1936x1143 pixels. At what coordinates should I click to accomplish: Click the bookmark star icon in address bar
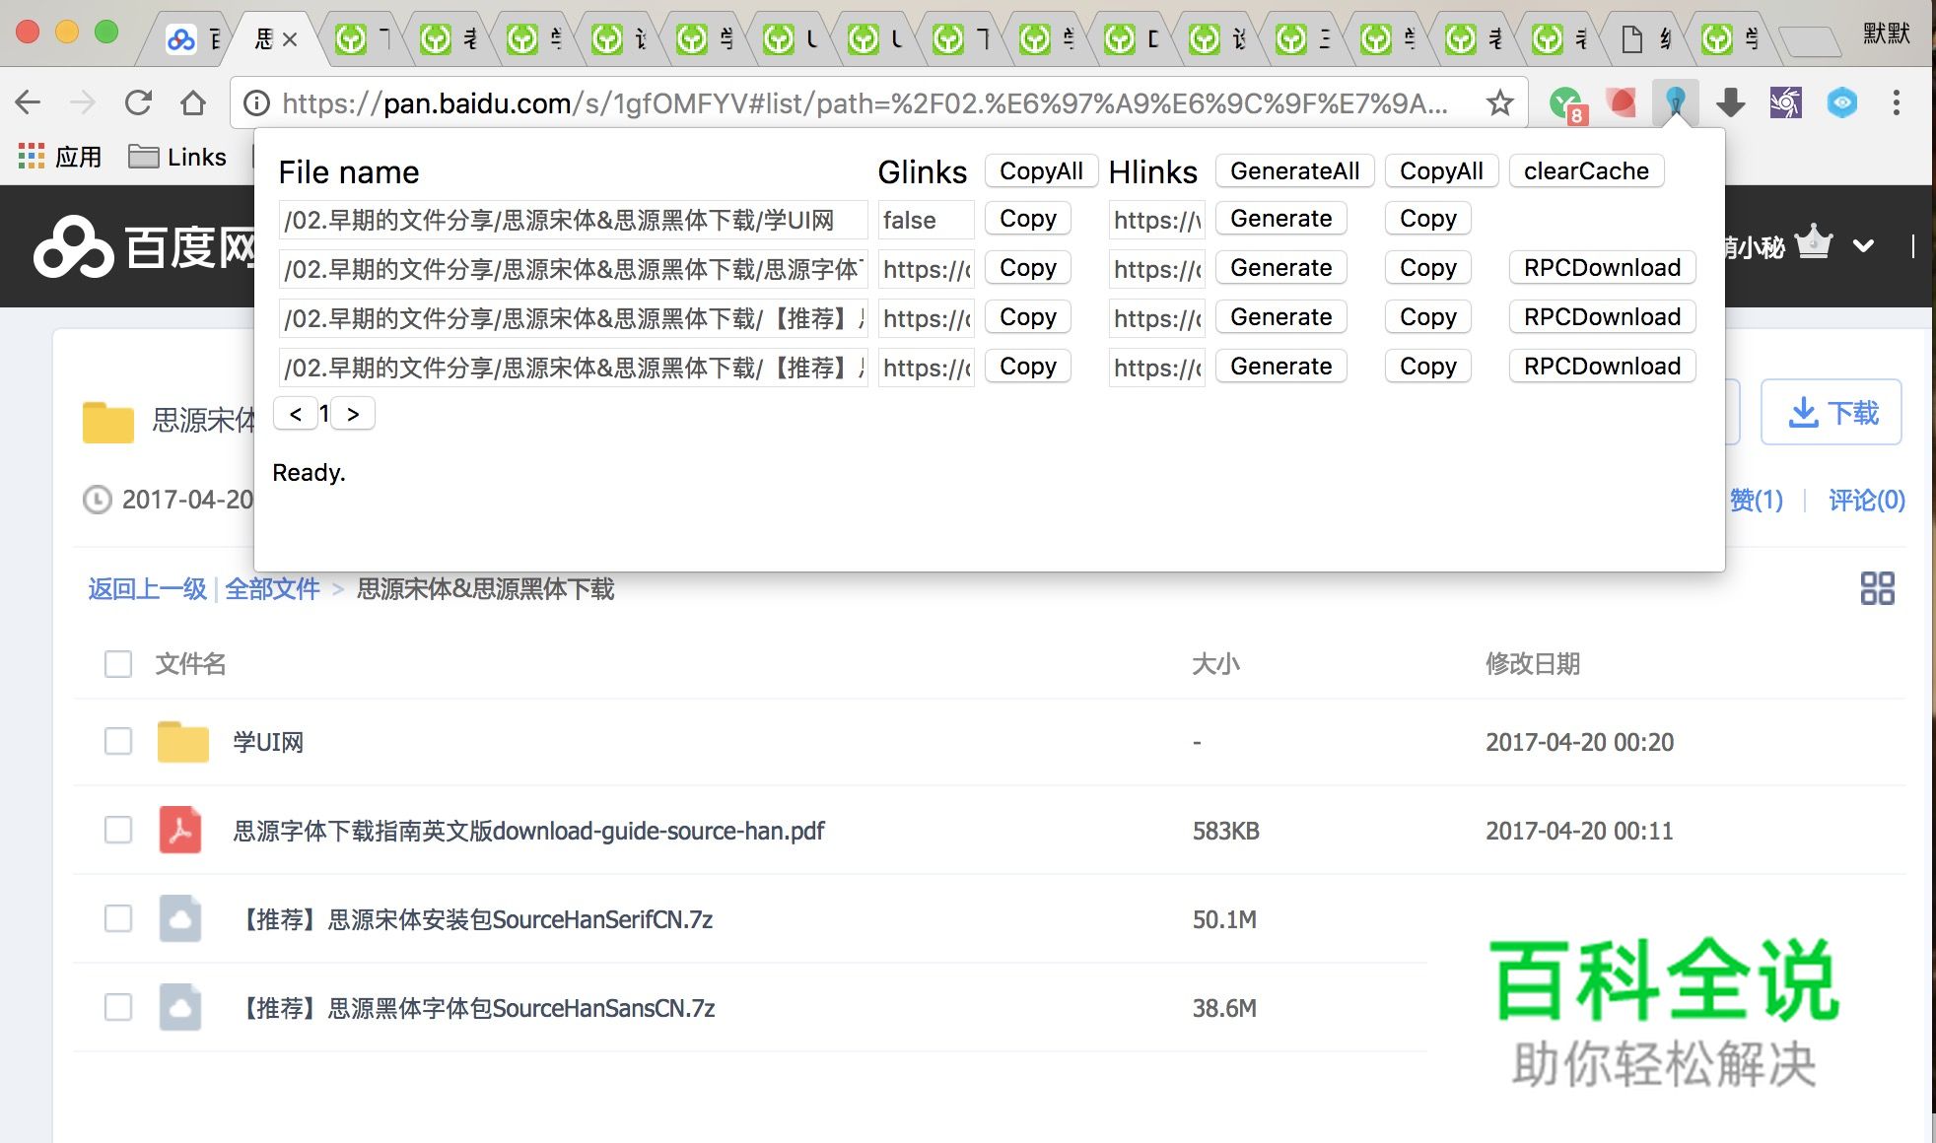(1499, 102)
